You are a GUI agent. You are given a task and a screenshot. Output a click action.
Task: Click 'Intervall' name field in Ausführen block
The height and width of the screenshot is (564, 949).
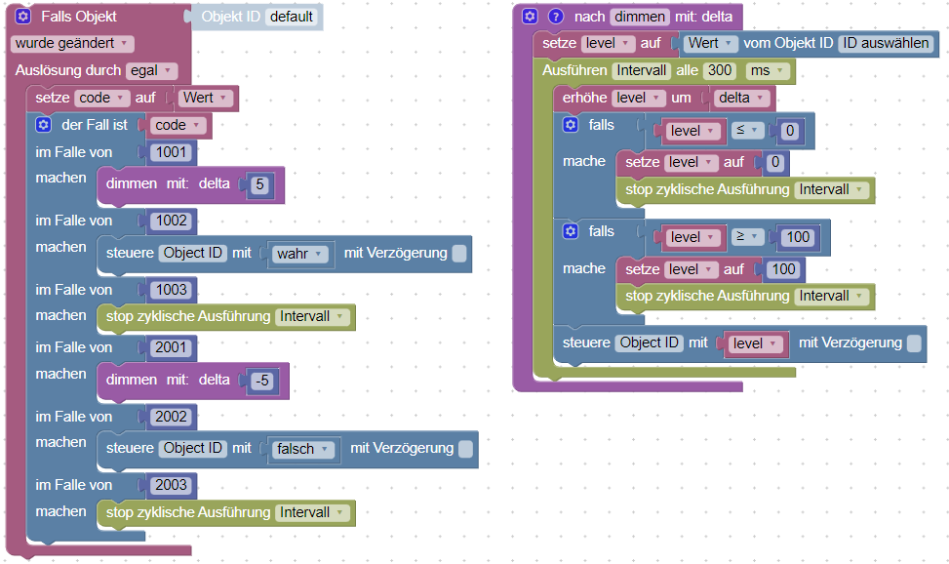(x=641, y=71)
